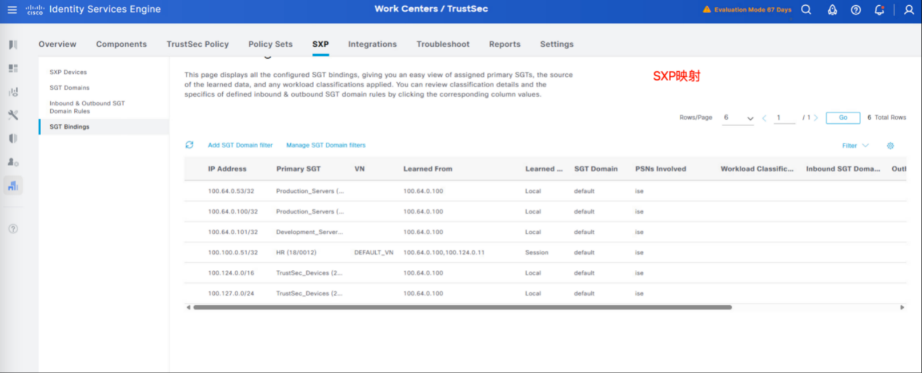The image size is (922, 373).
Task: Click IP address 100.64.0.53/32 cell
Action: pyautogui.click(x=231, y=191)
